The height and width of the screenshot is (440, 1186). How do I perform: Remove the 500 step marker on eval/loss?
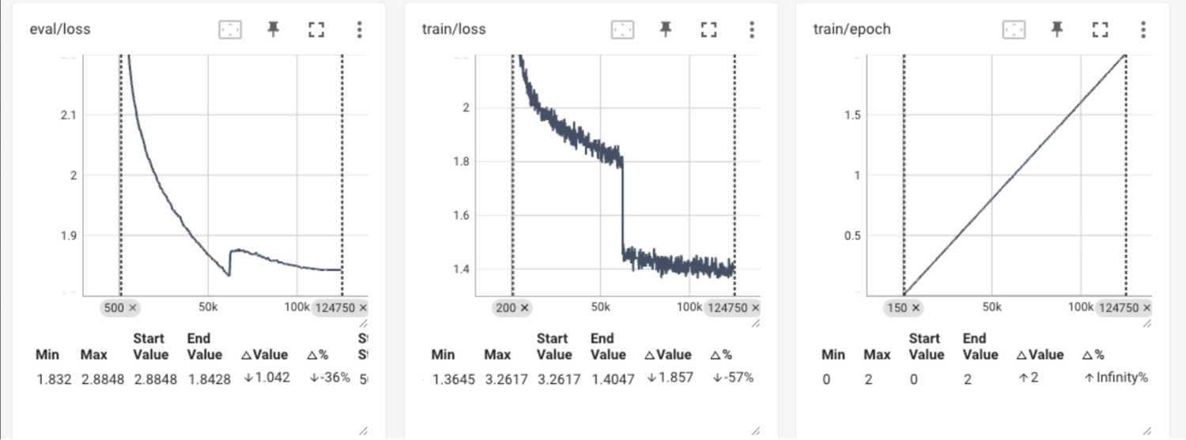pos(132,307)
